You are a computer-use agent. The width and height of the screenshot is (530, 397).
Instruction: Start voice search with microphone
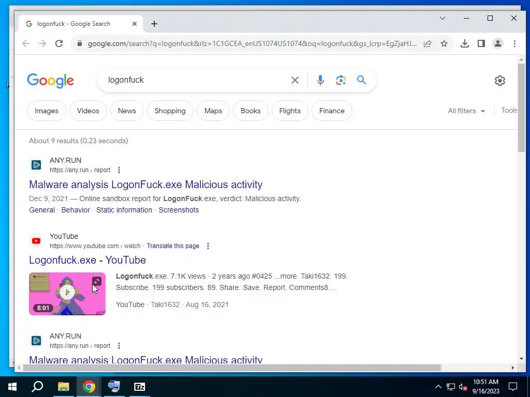click(x=320, y=80)
